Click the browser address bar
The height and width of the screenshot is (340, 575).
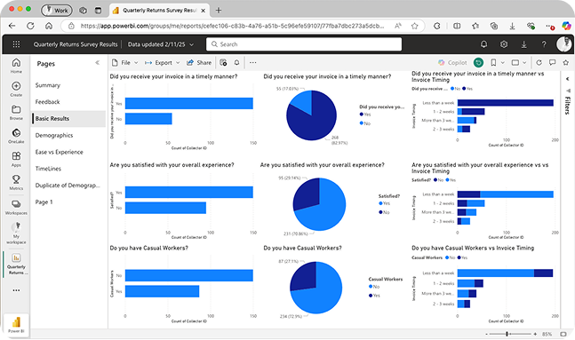232,26
